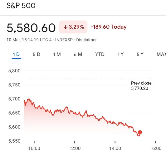Screen dimensions: 166x156
Task: Open the MAX range tab
Action: pos(161,54)
